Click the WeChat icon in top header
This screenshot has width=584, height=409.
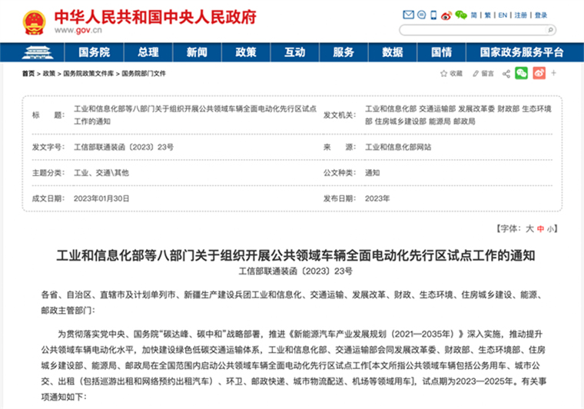460,15
